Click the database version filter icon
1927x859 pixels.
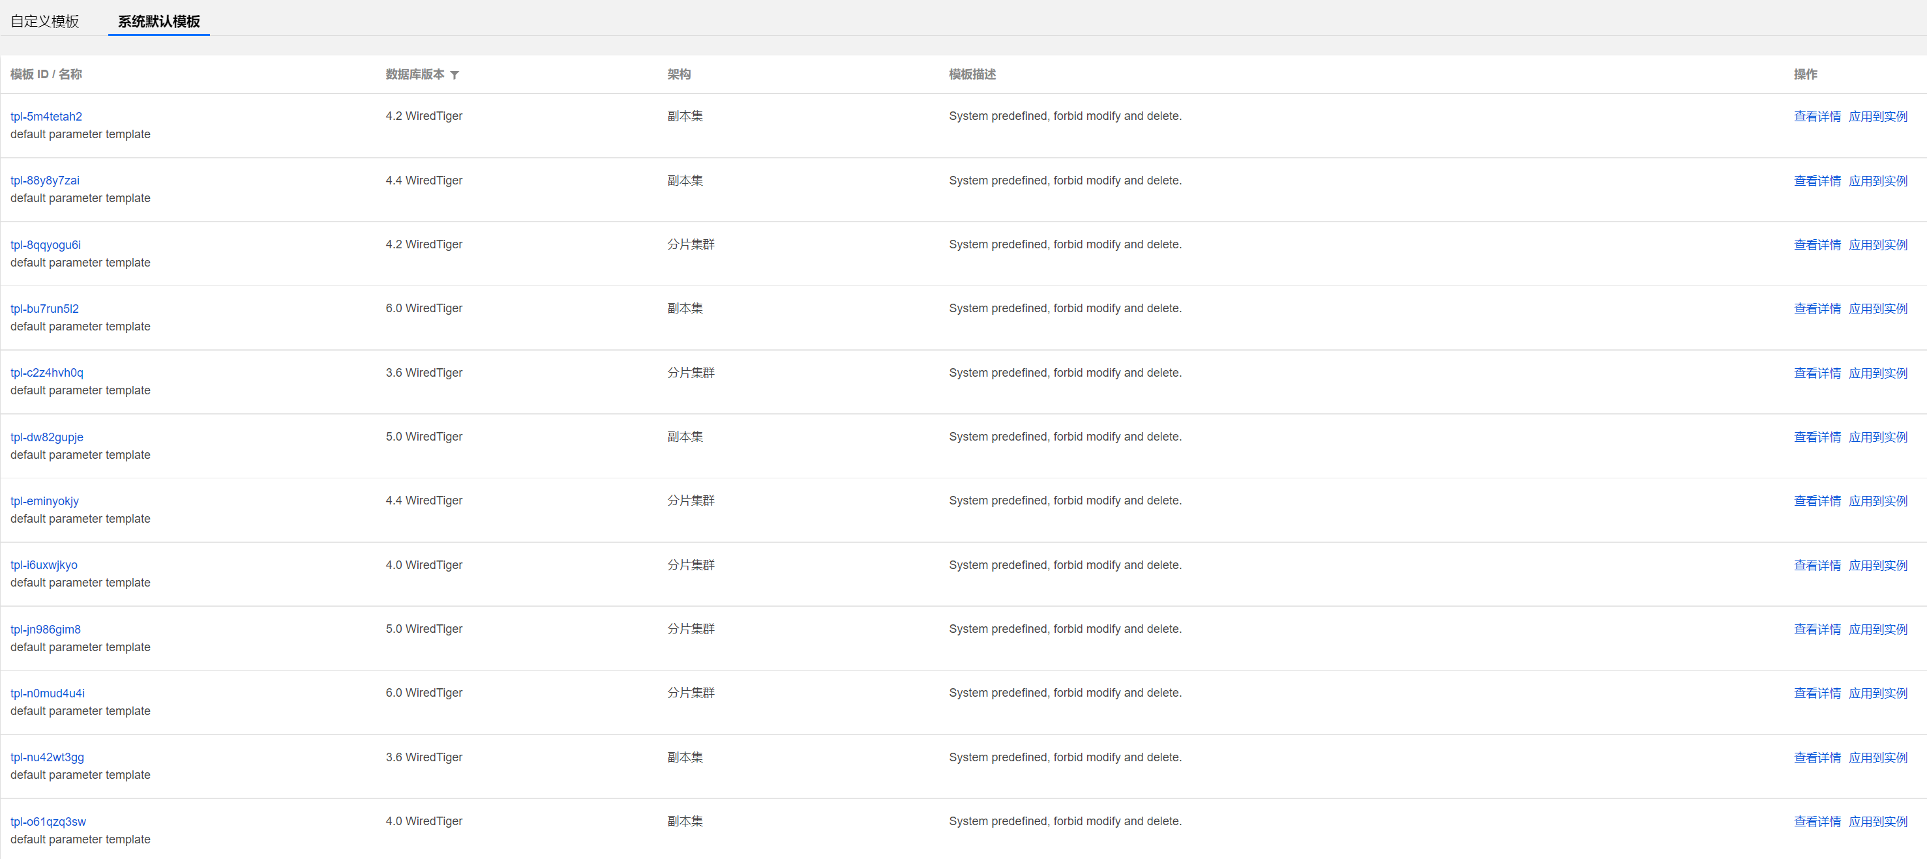coord(454,75)
